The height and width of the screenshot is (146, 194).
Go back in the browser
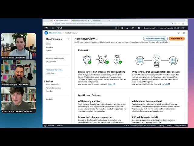click(44, 24)
